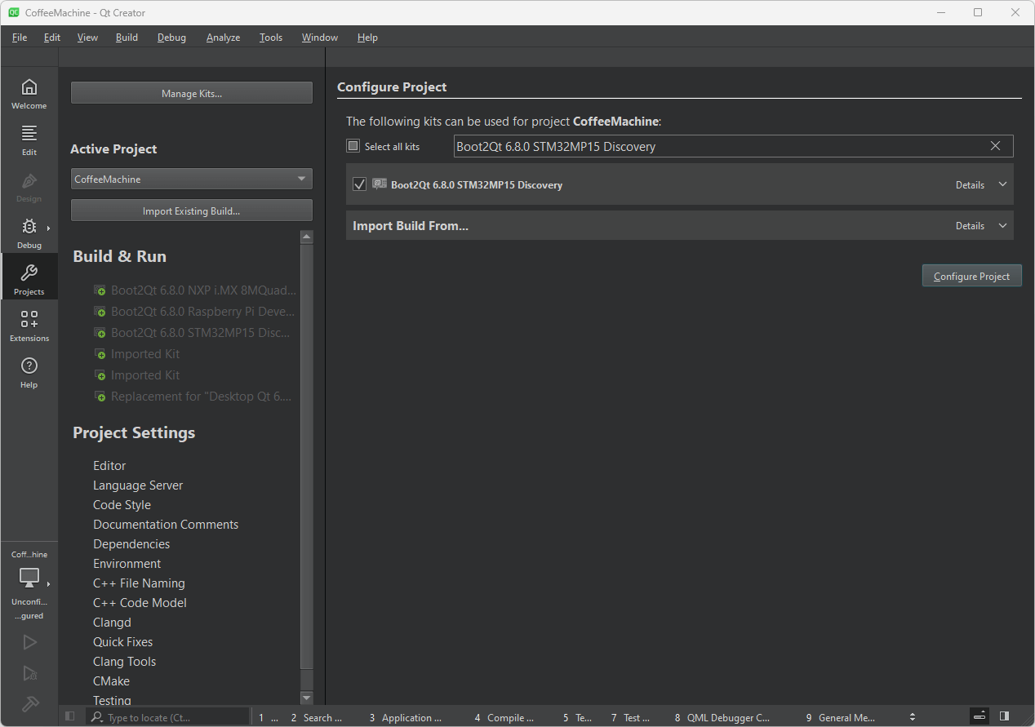Screen dimensions: 1035x727
Task: Expand Details for the STM32MP15 kit
Action: point(981,184)
